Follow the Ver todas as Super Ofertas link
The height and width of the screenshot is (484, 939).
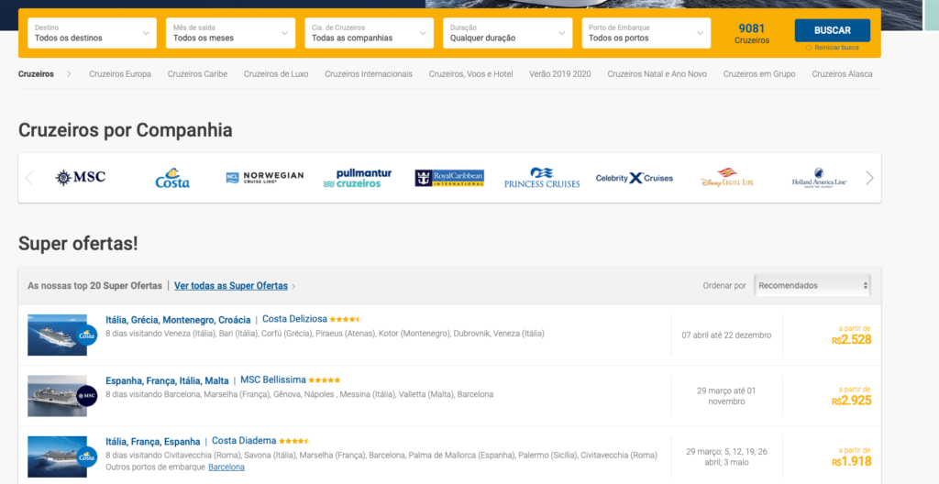tap(231, 286)
